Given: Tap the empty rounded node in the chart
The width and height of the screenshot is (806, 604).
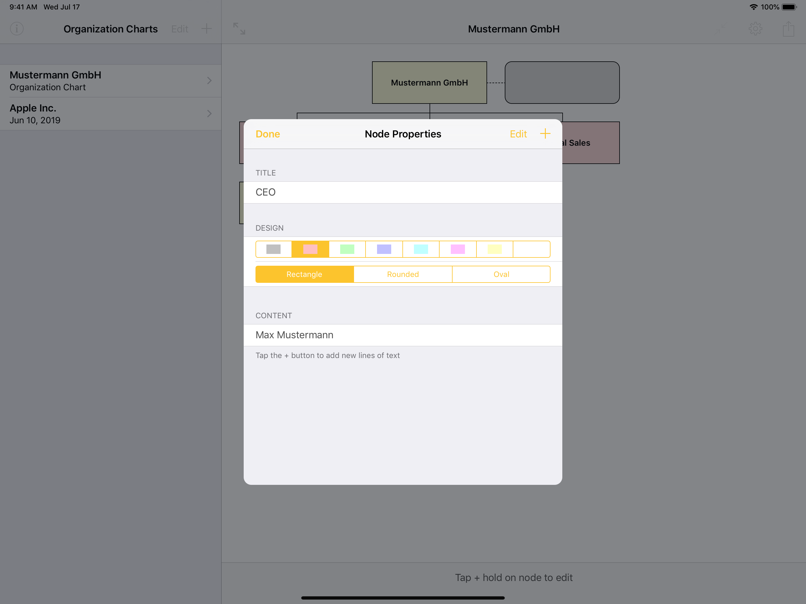Looking at the screenshot, I should (562, 83).
